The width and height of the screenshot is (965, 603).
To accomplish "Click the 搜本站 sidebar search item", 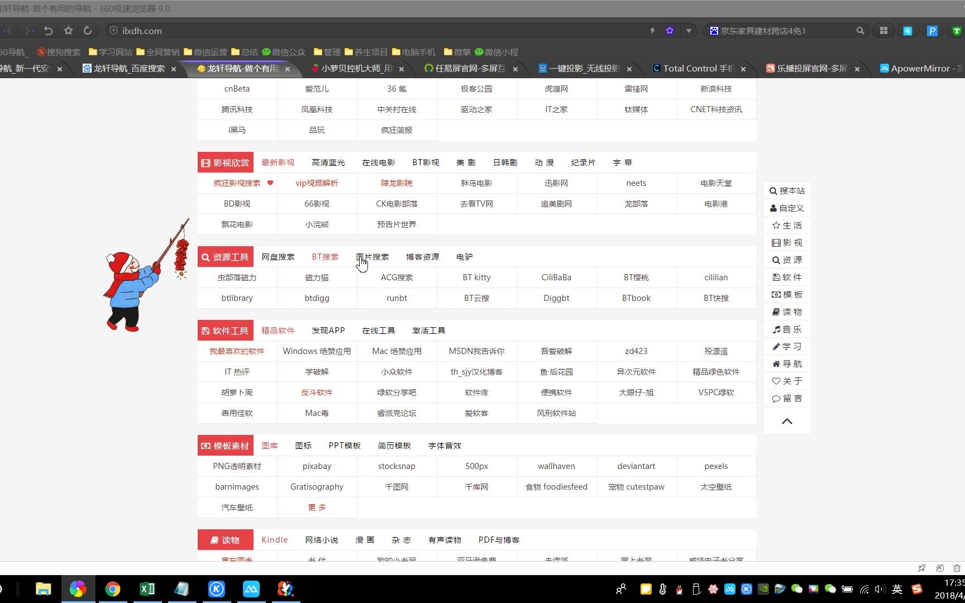I will 787,191.
